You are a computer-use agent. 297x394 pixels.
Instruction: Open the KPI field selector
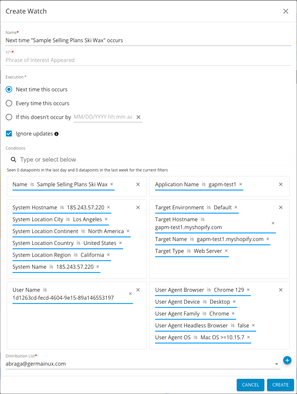point(148,60)
